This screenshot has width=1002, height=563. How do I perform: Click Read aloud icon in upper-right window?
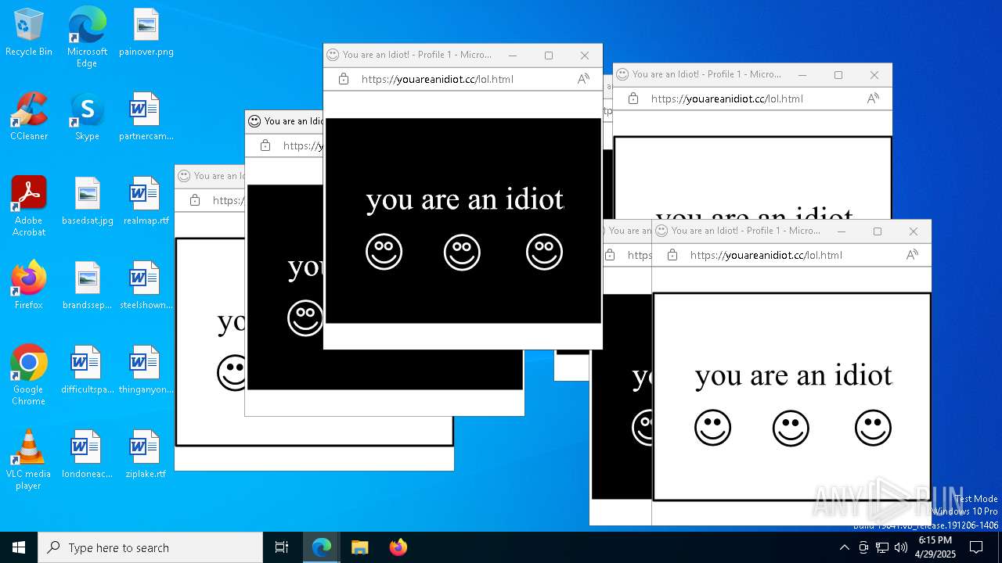(873, 99)
